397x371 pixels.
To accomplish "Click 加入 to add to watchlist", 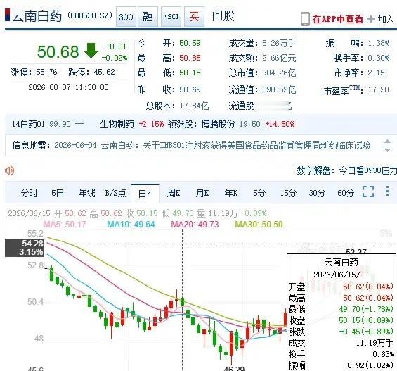I will point(386,19).
